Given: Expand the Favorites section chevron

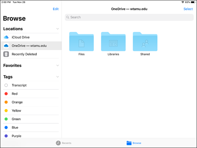Looking at the screenshot, I should (58, 65).
